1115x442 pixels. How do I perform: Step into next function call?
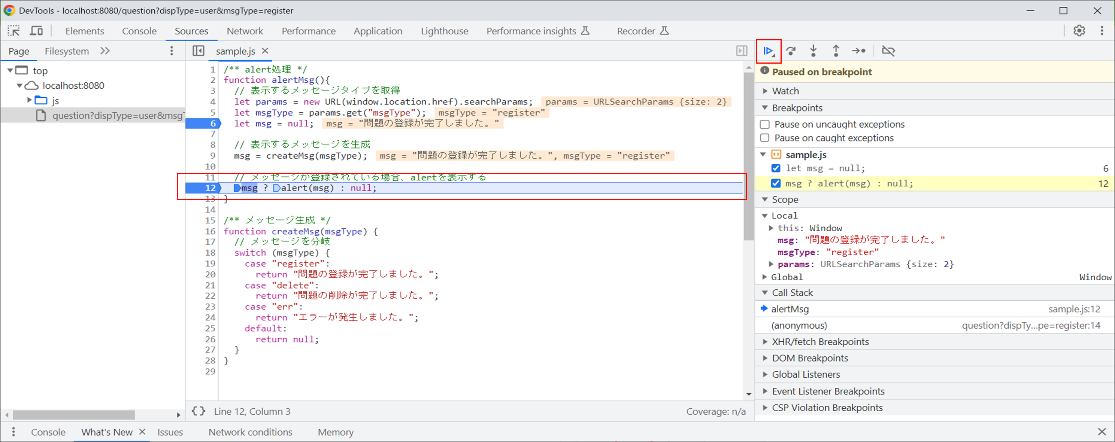tap(813, 51)
